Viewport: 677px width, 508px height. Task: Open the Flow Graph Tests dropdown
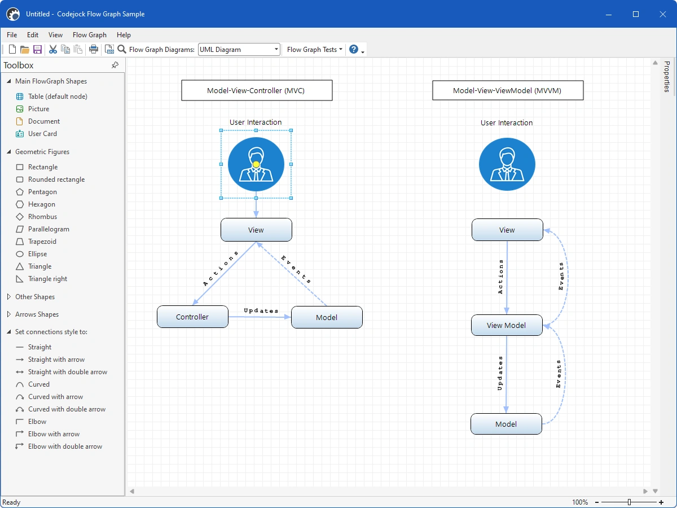[x=314, y=49]
